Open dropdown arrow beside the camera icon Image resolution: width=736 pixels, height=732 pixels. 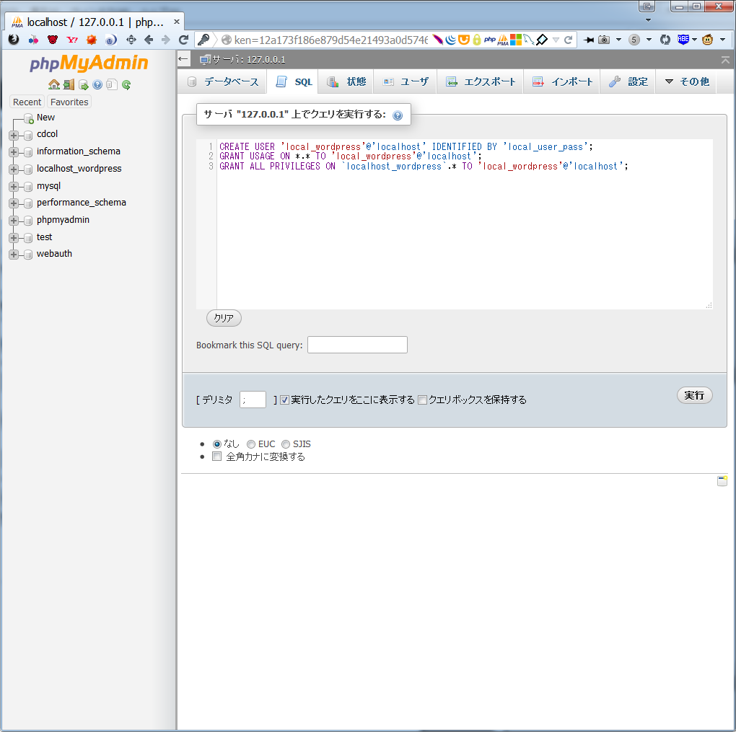click(x=618, y=40)
